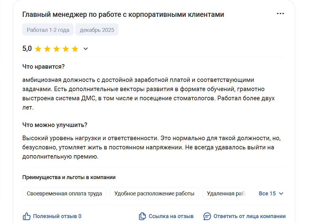This screenshot has height=223, width=311.
Task: Click the fifth rating star
Action: click(75, 49)
